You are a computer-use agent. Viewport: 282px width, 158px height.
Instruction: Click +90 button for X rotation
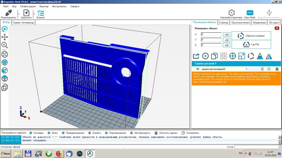(x=226, y=34)
